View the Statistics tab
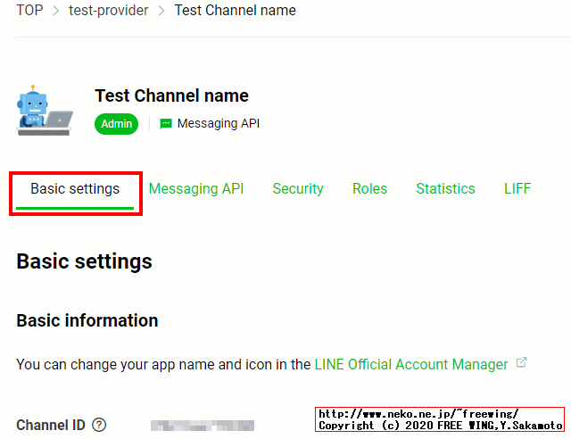Screen dimensions: 571x439 pyautogui.click(x=445, y=189)
